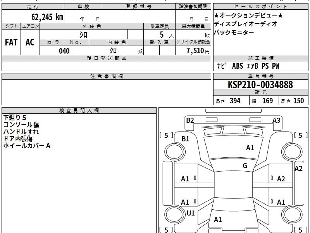
Task: Click the FAT shift value
Action: [11, 42]
